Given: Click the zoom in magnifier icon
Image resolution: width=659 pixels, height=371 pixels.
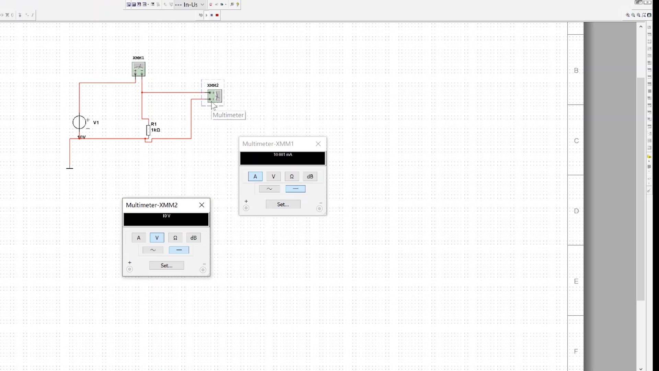Looking at the screenshot, I should (x=627, y=15).
